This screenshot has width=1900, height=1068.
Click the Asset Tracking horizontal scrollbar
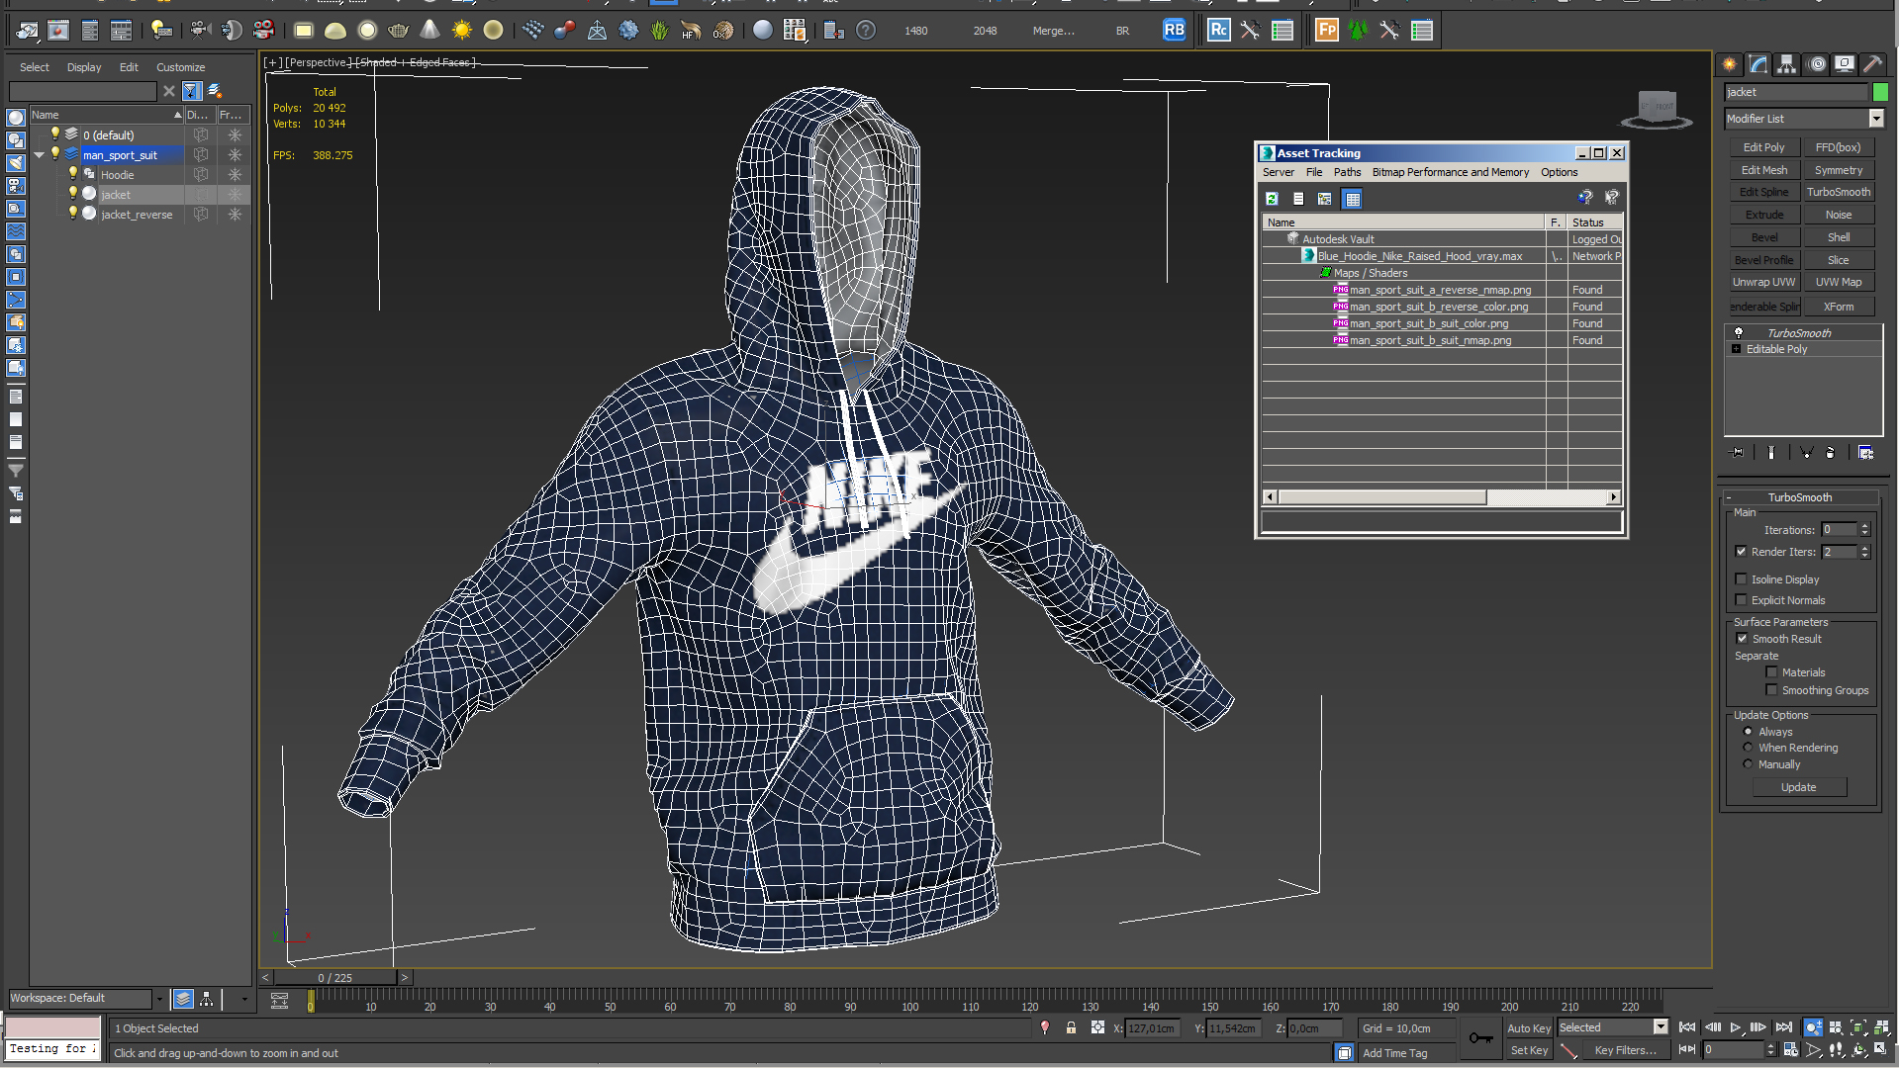click(x=1442, y=497)
